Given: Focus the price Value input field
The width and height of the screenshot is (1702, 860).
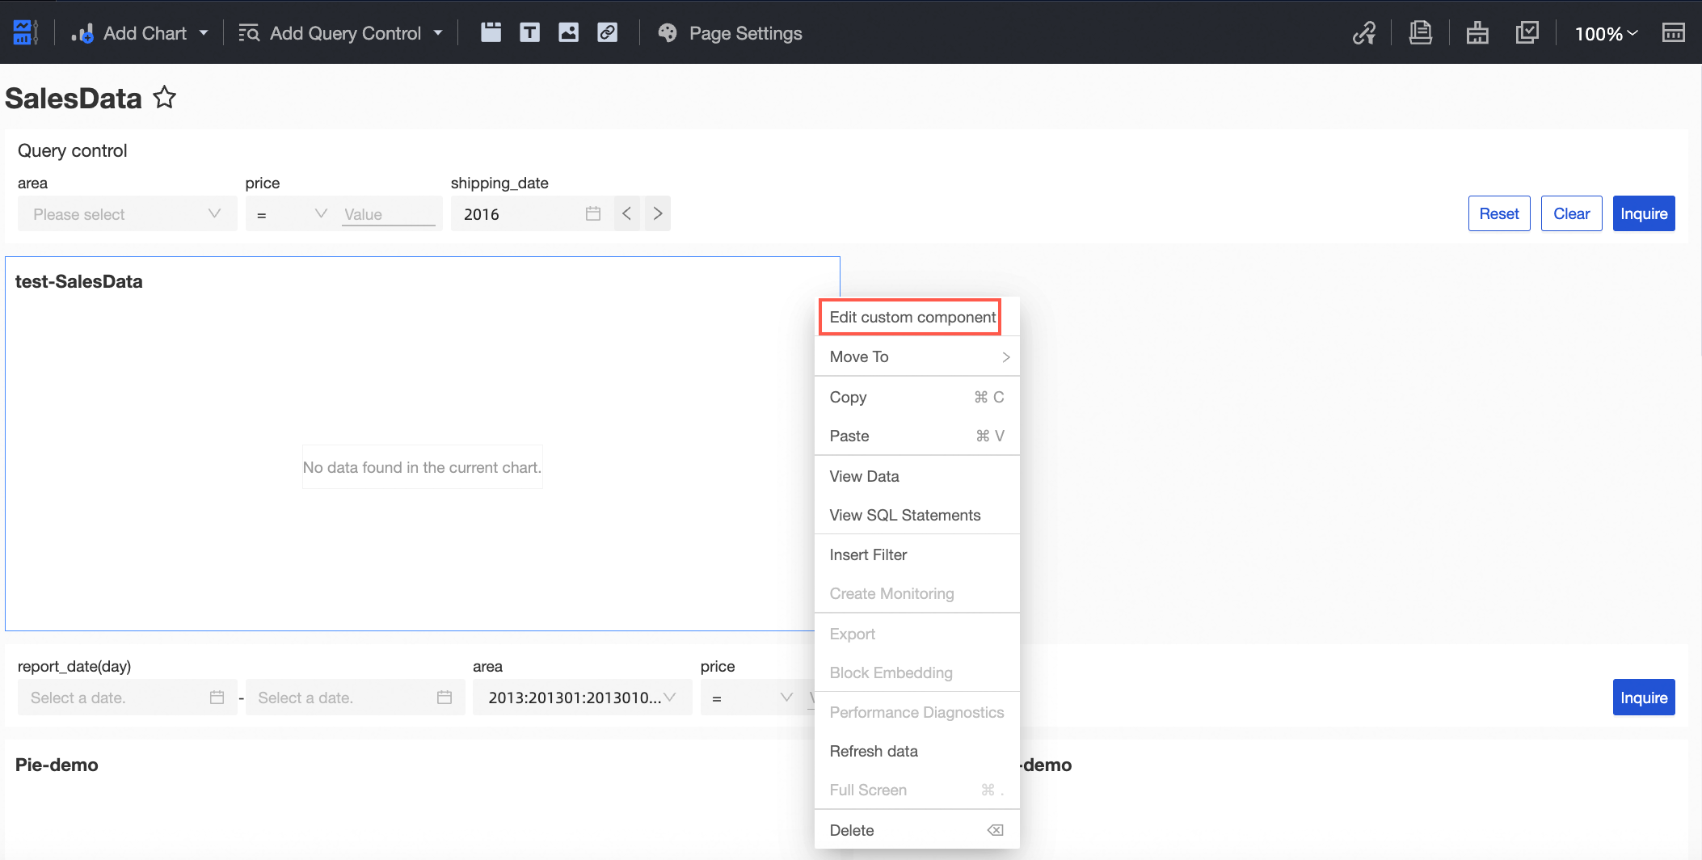Looking at the screenshot, I should click(389, 214).
